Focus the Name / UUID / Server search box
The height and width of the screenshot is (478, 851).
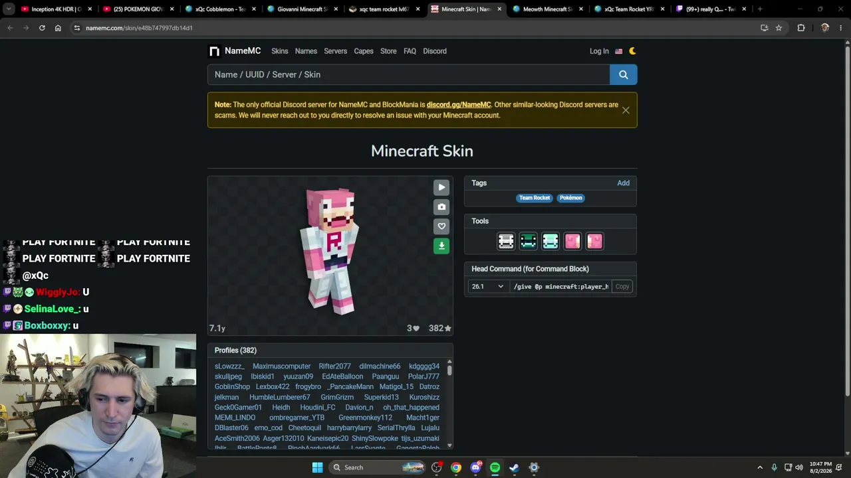point(408,74)
